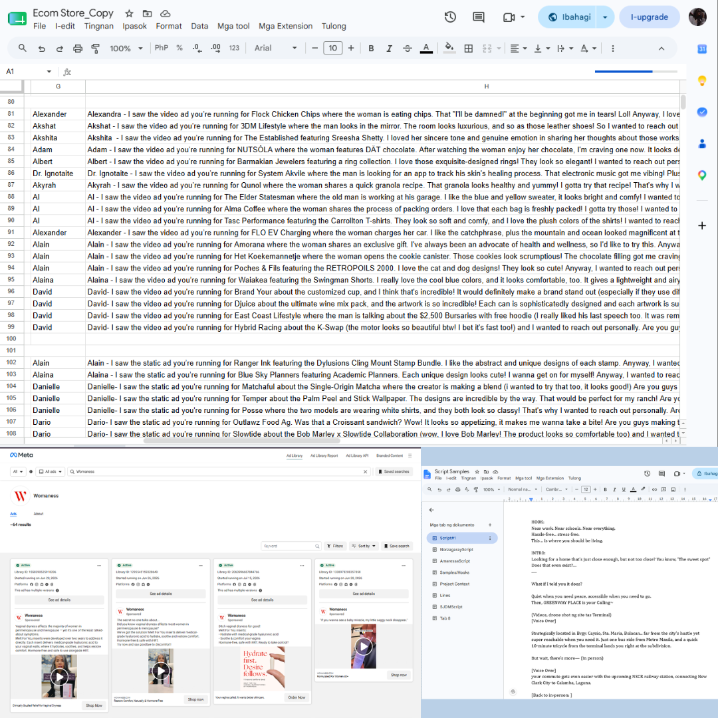Open text color picker in Sheets
Screen dimensions: 718x718
426,48
